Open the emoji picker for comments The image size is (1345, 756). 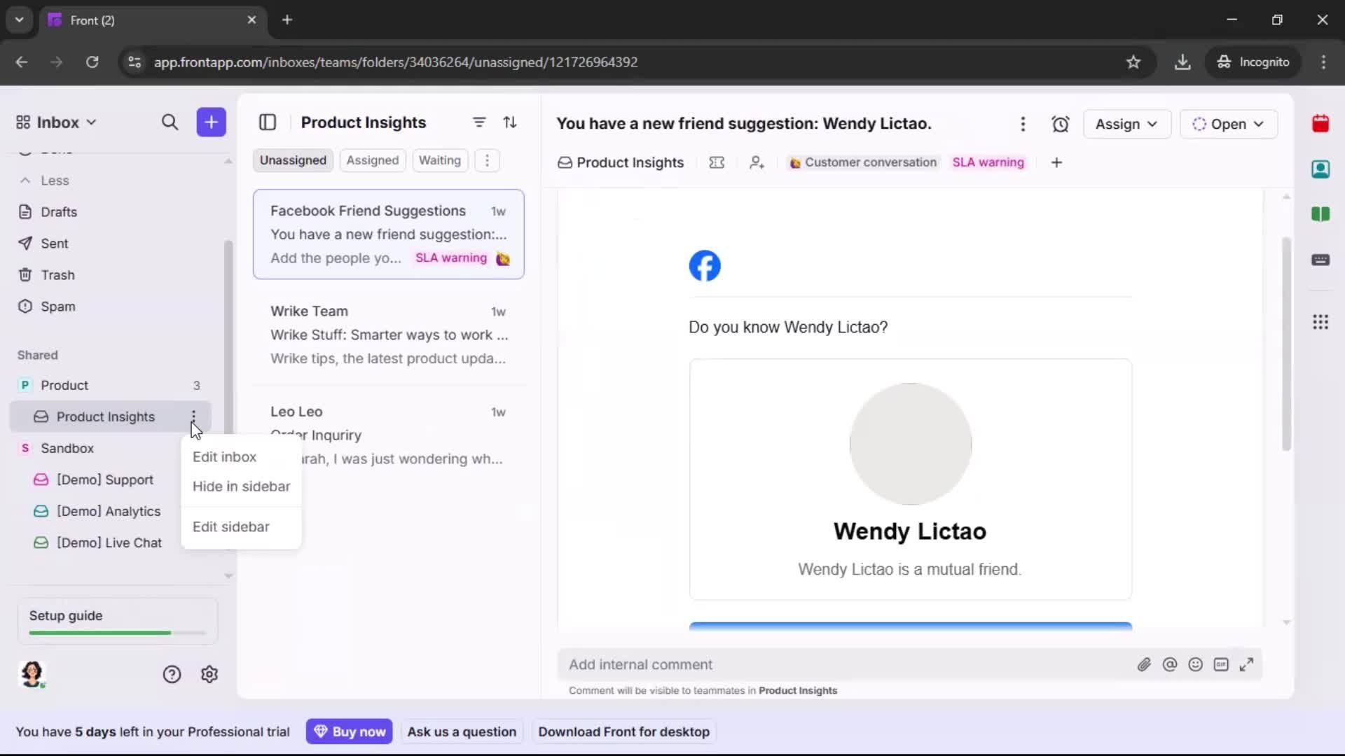[x=1196, y=664]
